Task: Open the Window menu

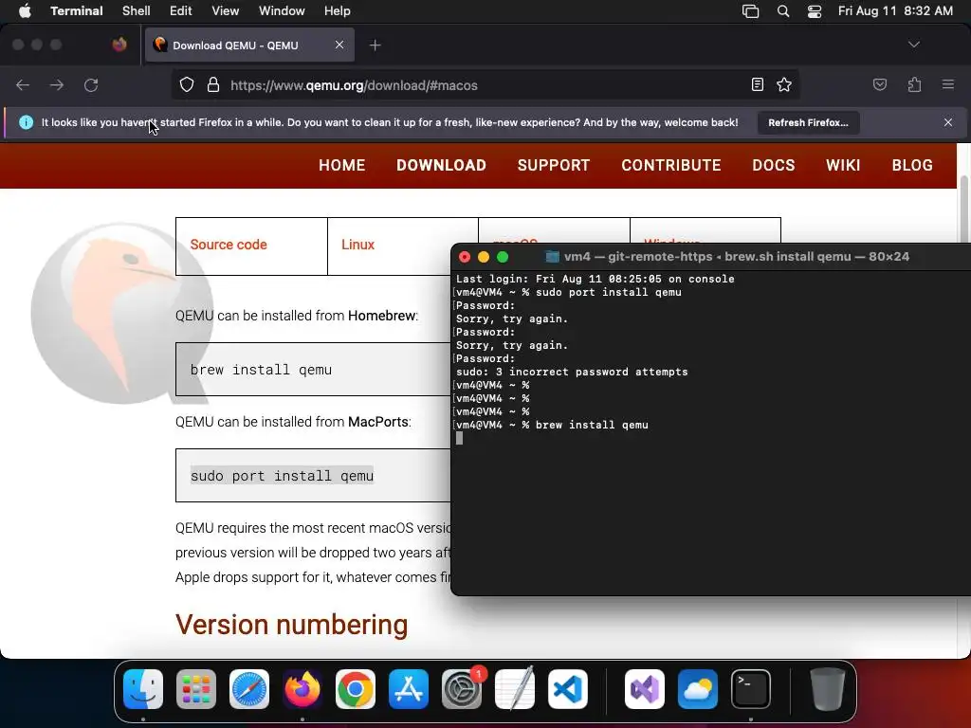Action: [281, 10]
